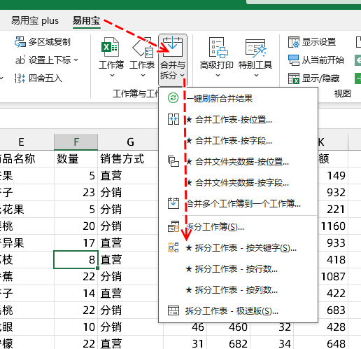Expand the 高级打印 dropdown arrow
The height and width of the screenshot is (349, 361).
tap(218, 76)
